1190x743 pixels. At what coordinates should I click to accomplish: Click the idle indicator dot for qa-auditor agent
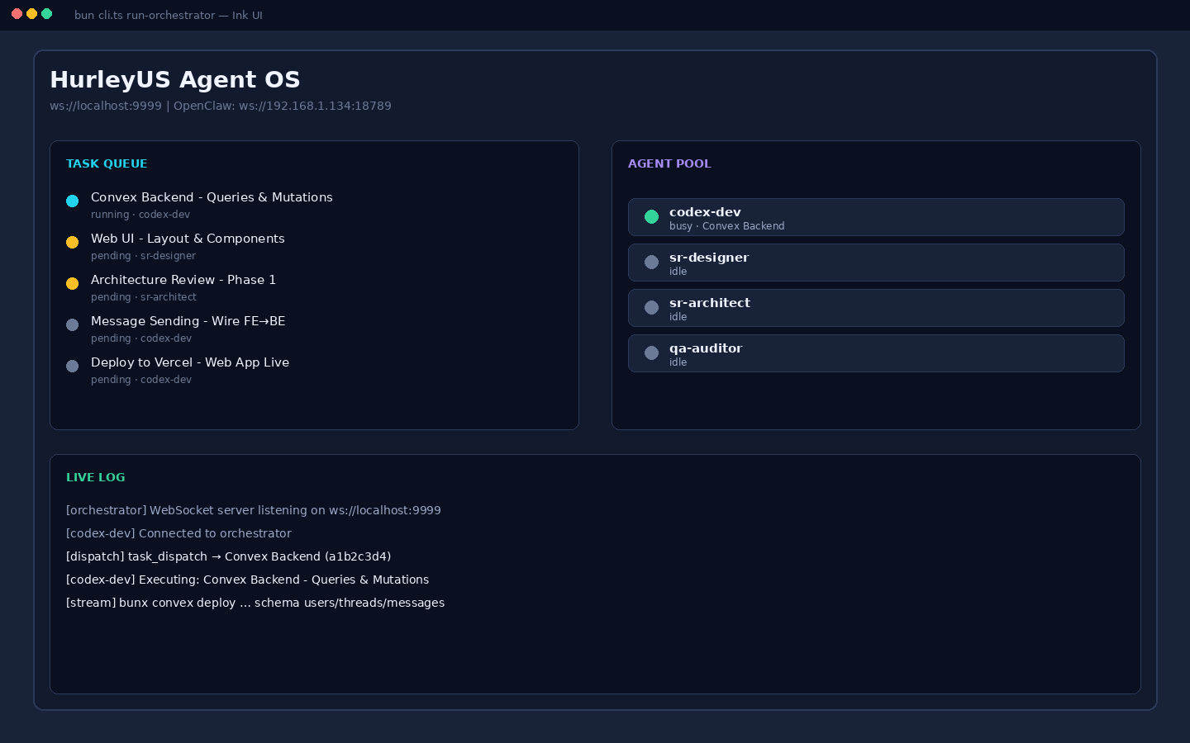(651, 353)
